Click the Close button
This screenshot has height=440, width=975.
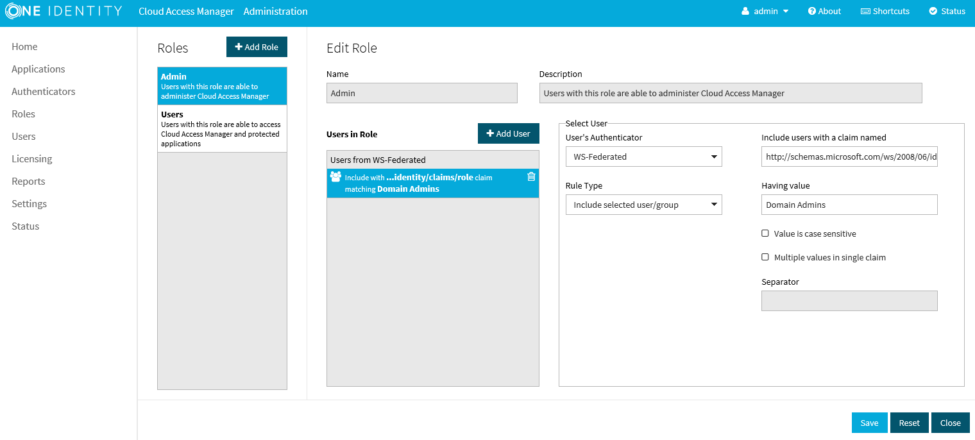point(951,423)
